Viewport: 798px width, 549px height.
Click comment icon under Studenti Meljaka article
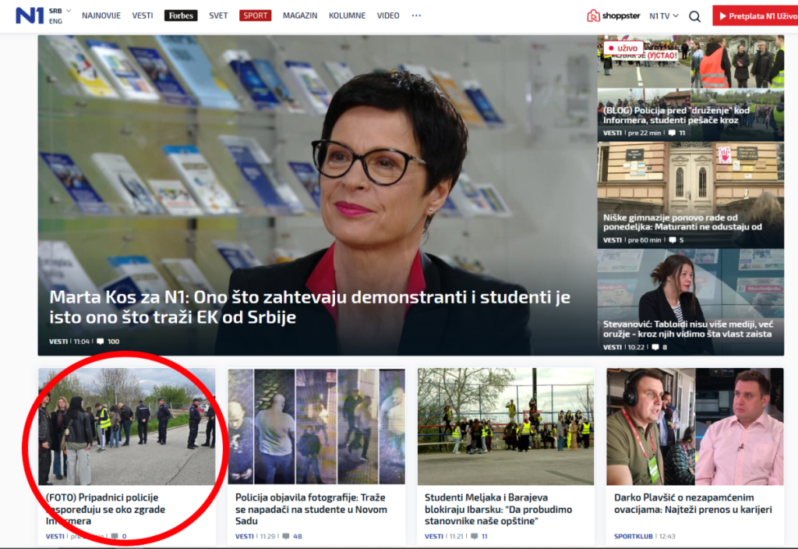pyautogui.click(x=475, y=537)
